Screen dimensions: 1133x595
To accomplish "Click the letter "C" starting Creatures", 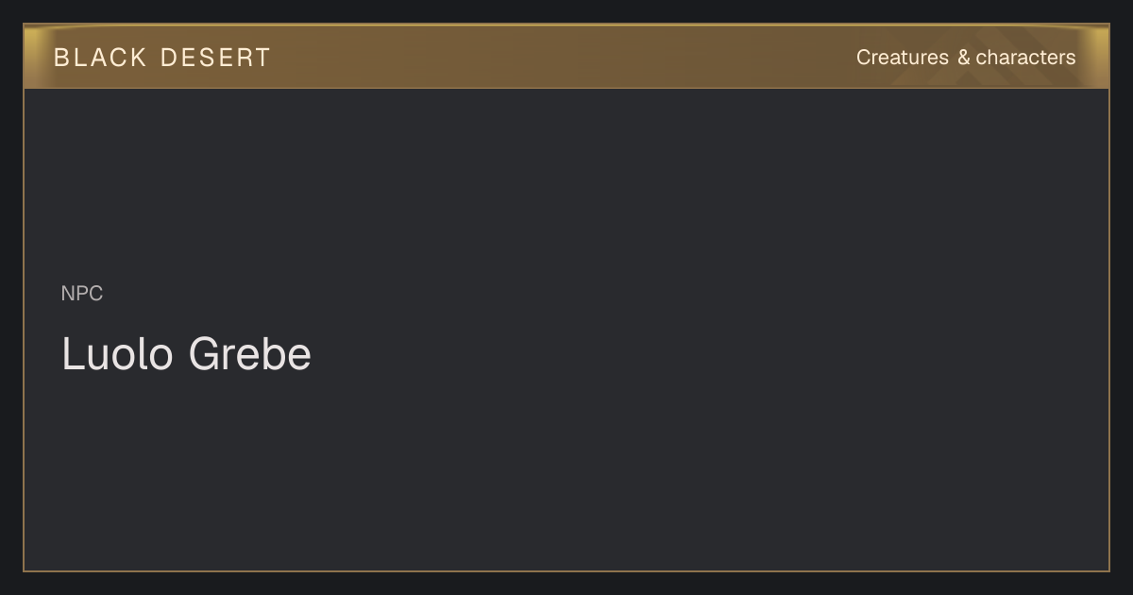I will pos(864,58).
